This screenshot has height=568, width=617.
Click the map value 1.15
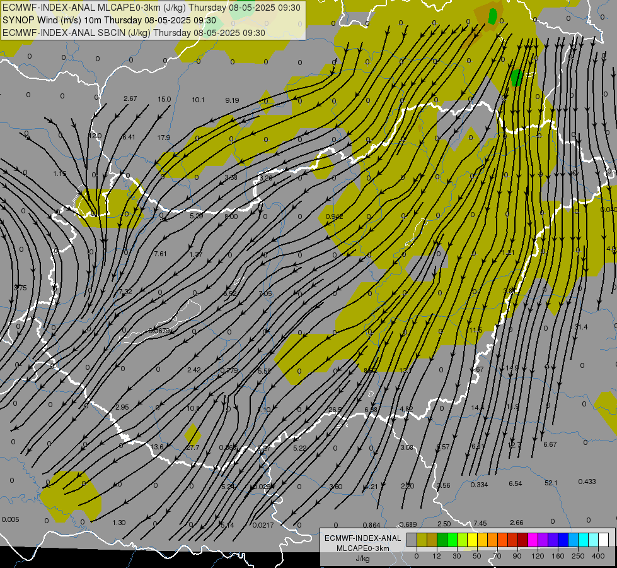click(60, 174)
